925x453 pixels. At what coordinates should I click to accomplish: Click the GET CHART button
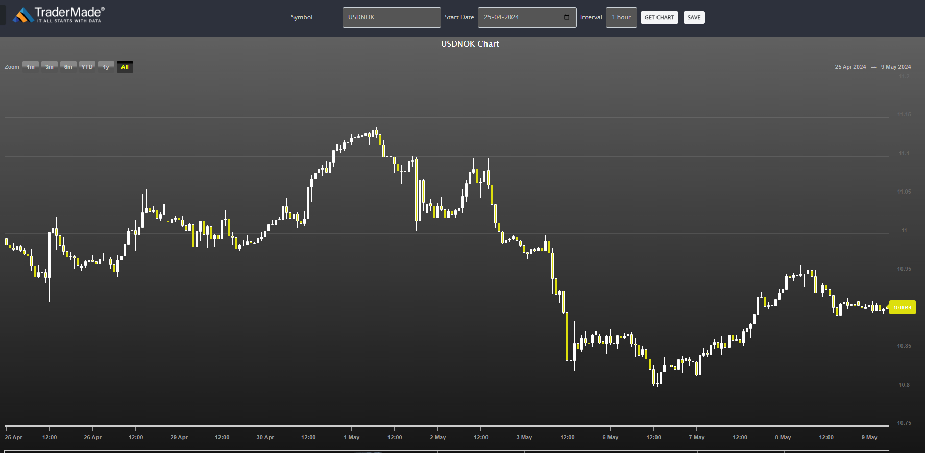tap(659, 17)
